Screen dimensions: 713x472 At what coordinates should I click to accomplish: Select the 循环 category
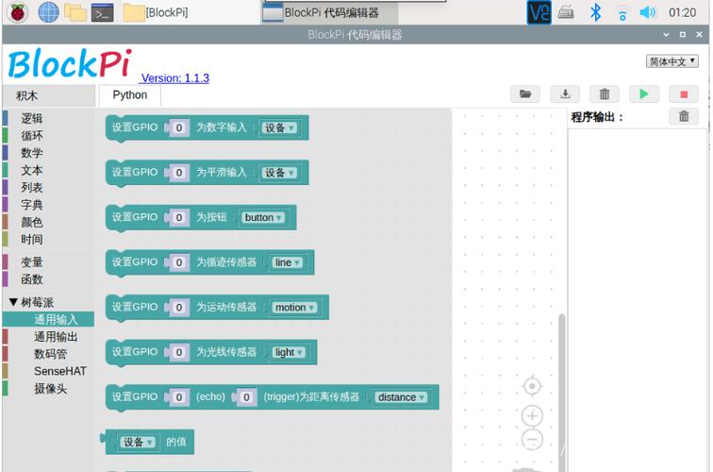pyautogui.click(x=32, y=136)
